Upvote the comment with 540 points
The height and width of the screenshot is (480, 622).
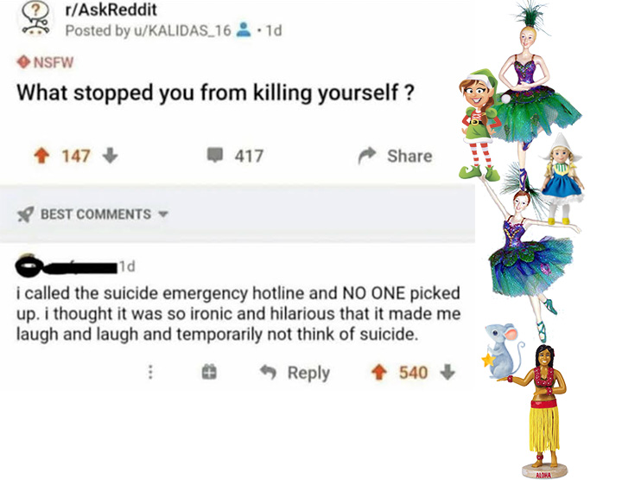(379, 373)
